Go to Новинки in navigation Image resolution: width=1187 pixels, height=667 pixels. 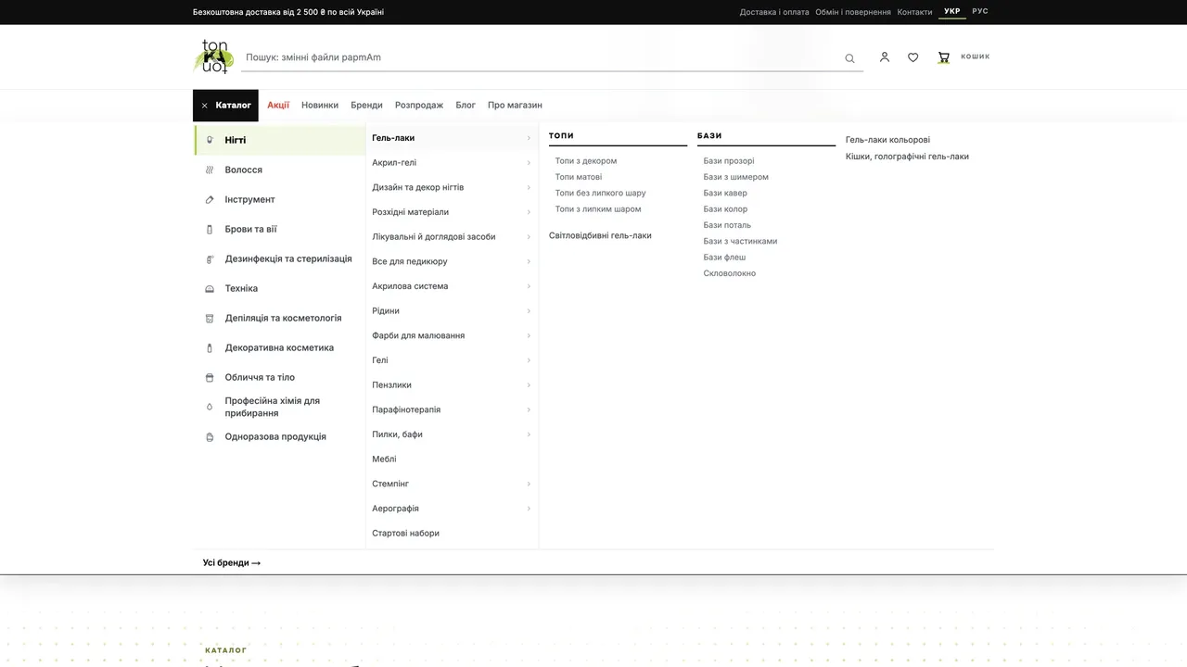click(x=320, y=106)
